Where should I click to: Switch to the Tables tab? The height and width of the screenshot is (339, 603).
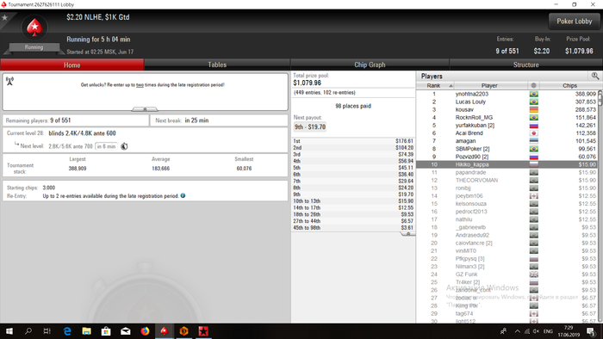click(x=217, y=65)
